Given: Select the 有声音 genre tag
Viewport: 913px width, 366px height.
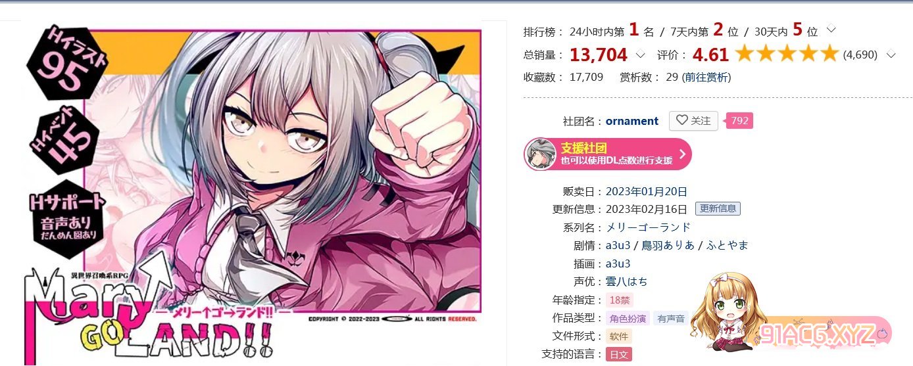Looking at the screenshot, I should [671, 318].
